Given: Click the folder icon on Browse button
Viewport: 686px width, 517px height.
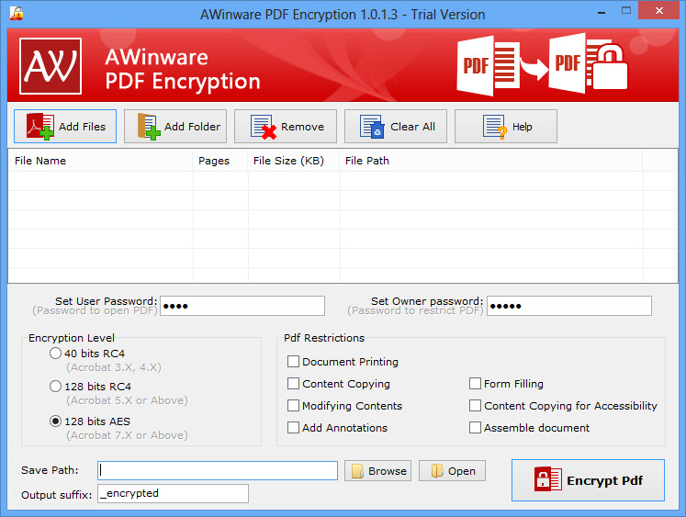Looking at the screenshot, I should pos(357,471).
